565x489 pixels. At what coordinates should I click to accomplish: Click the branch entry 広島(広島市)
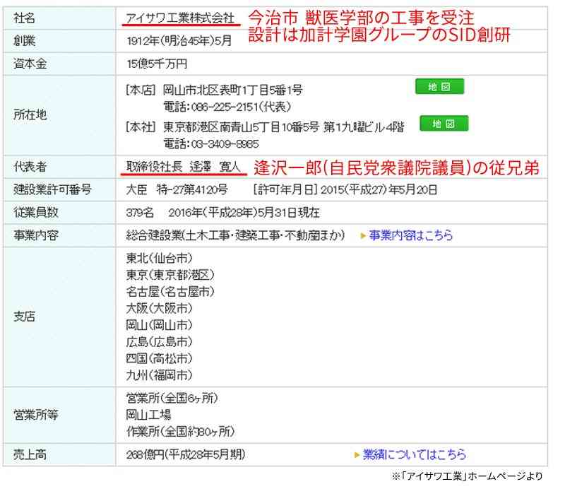coord(160,341)
